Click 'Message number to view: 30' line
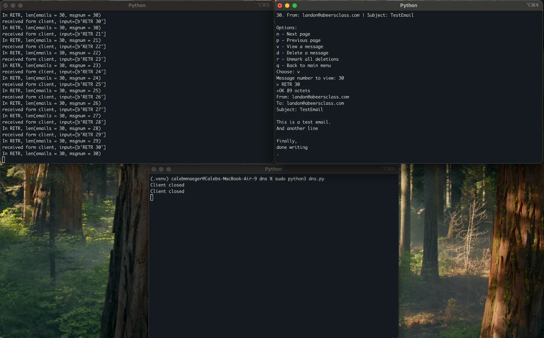Image resolution: width=544 pixels, height=338 pixels. [310, 78]
